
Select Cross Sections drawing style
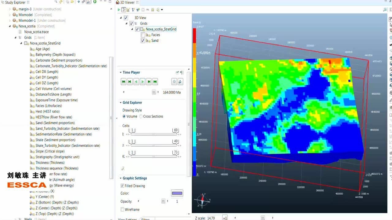141,116
